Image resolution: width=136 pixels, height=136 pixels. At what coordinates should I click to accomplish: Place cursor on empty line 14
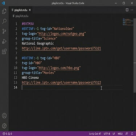point(72,87)
